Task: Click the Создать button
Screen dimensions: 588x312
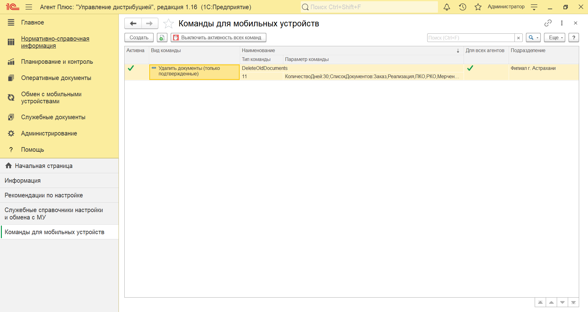Action: click(139, 38)
